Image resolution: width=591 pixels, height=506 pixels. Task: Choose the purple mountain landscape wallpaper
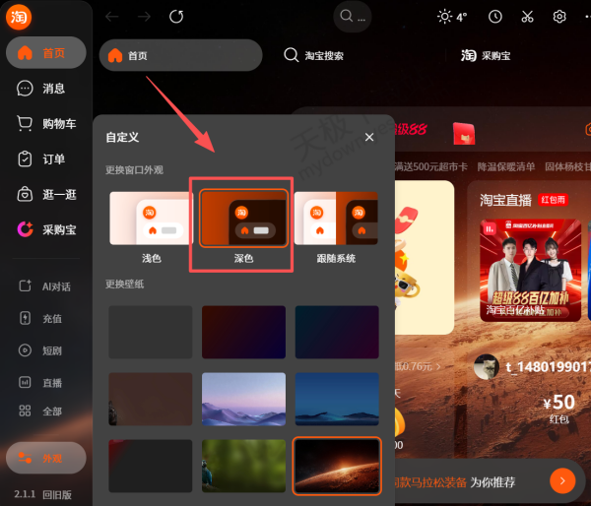point(243,399)
